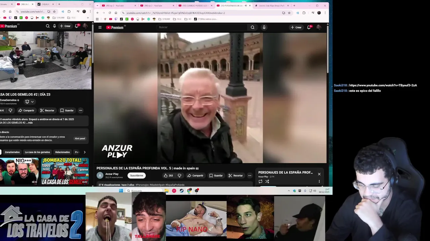The image size is (430, 241).
Task: Click Guardar in the left YouTube window
Action: [67, 110]
